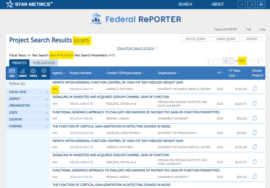
Task: Decrease font size with A- button
Action: pos(242,4)
